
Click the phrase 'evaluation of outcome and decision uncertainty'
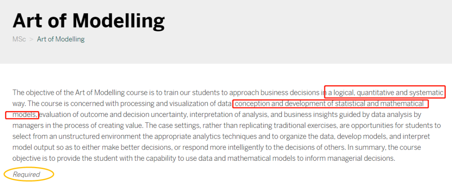click(x=113, y=115)
